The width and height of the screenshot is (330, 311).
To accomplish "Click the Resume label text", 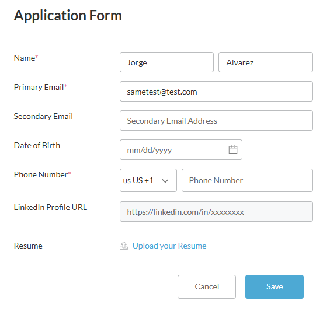I will (28, 246).
